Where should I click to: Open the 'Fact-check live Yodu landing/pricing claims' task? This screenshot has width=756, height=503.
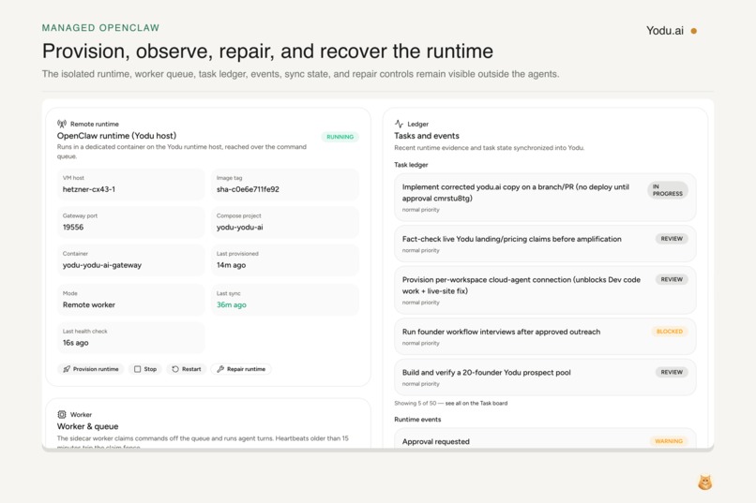point(545,244)
